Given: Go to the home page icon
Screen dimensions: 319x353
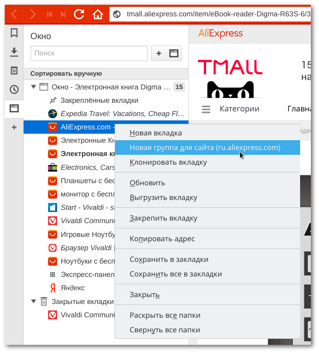Looking at the screenshot, I should pyautogui.click(x=98, y=15).
